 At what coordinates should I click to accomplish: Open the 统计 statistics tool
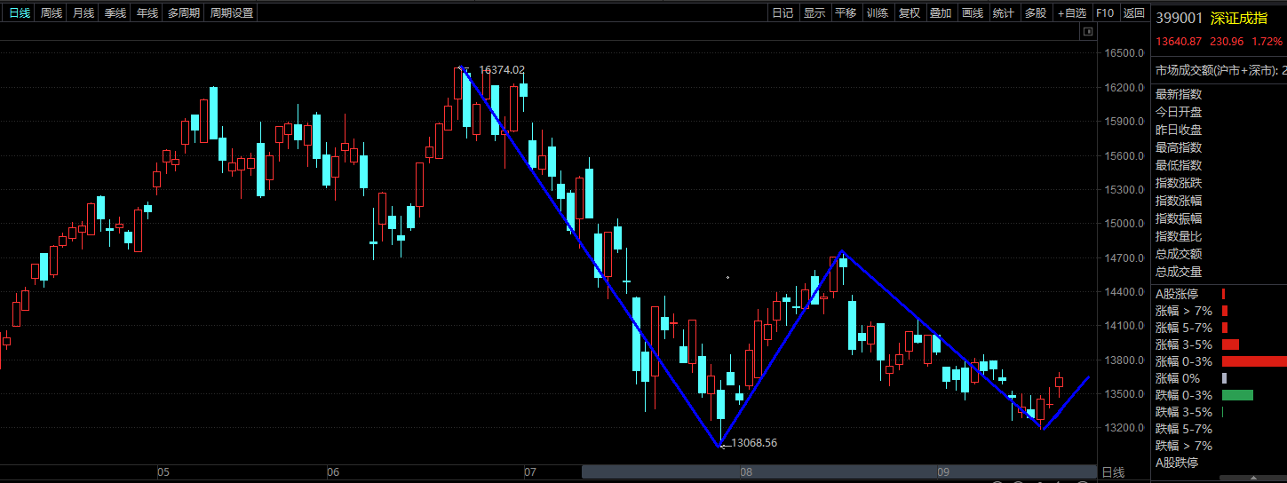coord(1004,13)
